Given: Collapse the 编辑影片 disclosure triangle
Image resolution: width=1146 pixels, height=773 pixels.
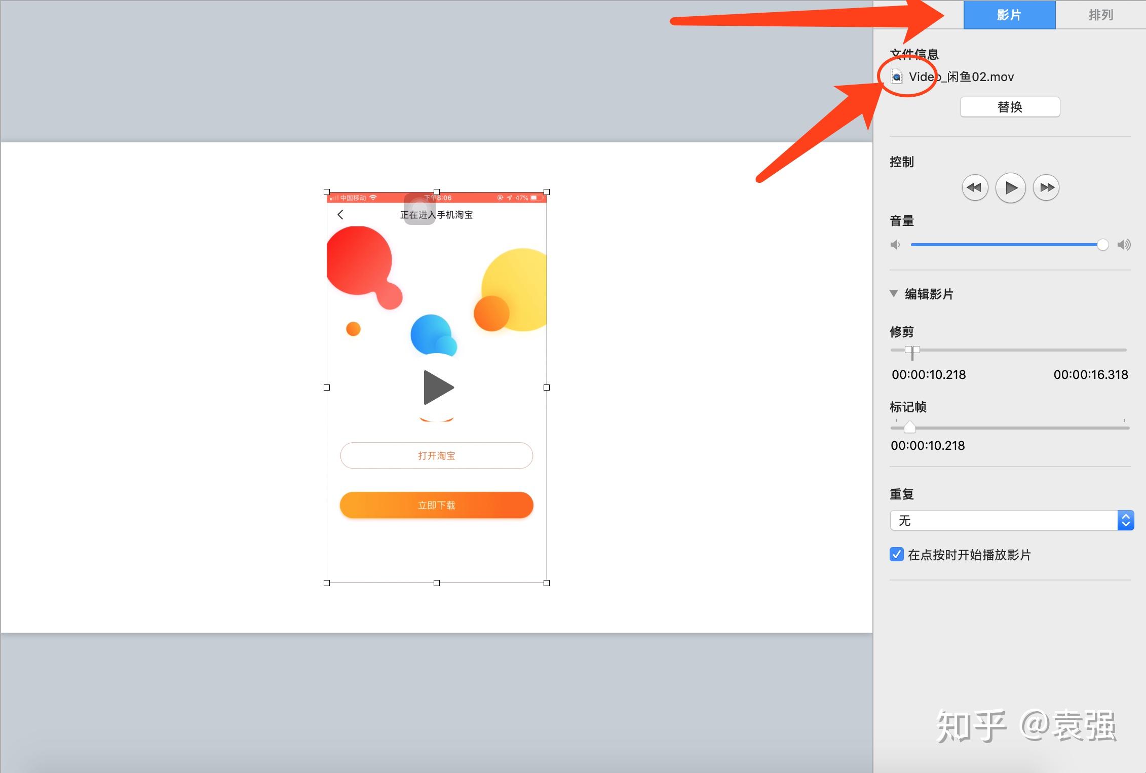Looking at the screenshot, I should click(894, 293).
